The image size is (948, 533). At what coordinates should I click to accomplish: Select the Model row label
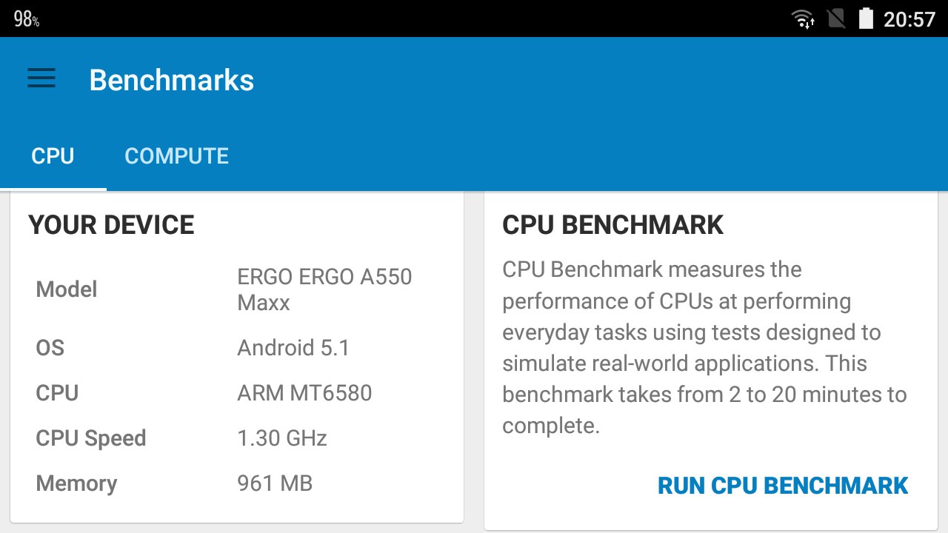[67, 289]
